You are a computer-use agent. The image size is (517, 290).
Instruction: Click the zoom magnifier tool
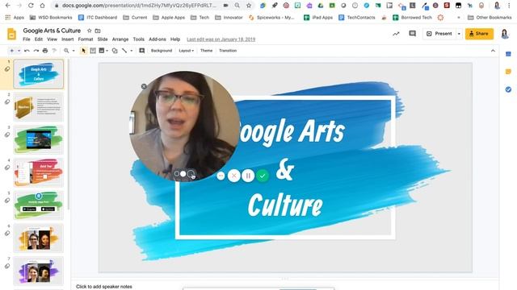pos(66,51)
